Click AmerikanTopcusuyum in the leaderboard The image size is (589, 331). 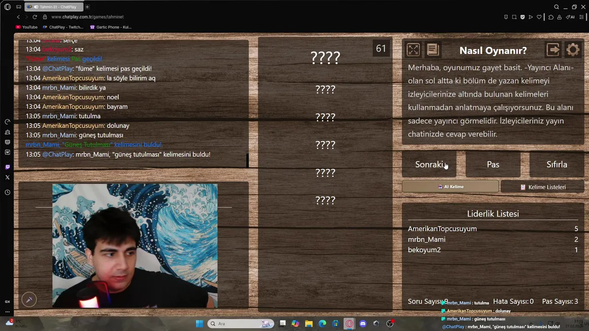click(x=442, y=229)
